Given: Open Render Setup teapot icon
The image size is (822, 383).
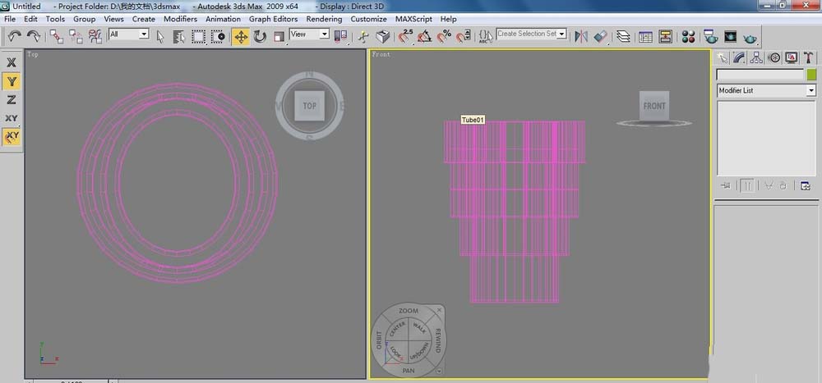Looking at the screenshot, I should tap(711, 37).
